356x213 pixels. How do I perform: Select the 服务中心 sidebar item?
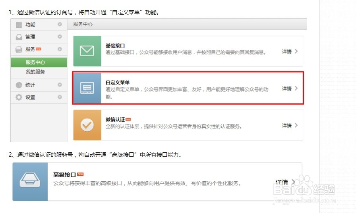pos(39,62)
